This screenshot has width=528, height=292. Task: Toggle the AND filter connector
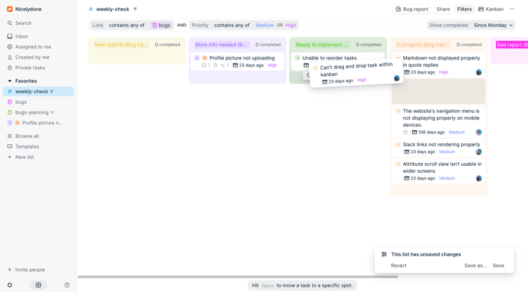coord(181,25)
